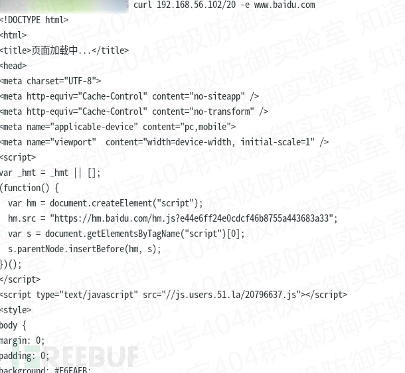Click the margin: 0 CSS line
This screenshot has width=405, height=373.
coord(22,340)
